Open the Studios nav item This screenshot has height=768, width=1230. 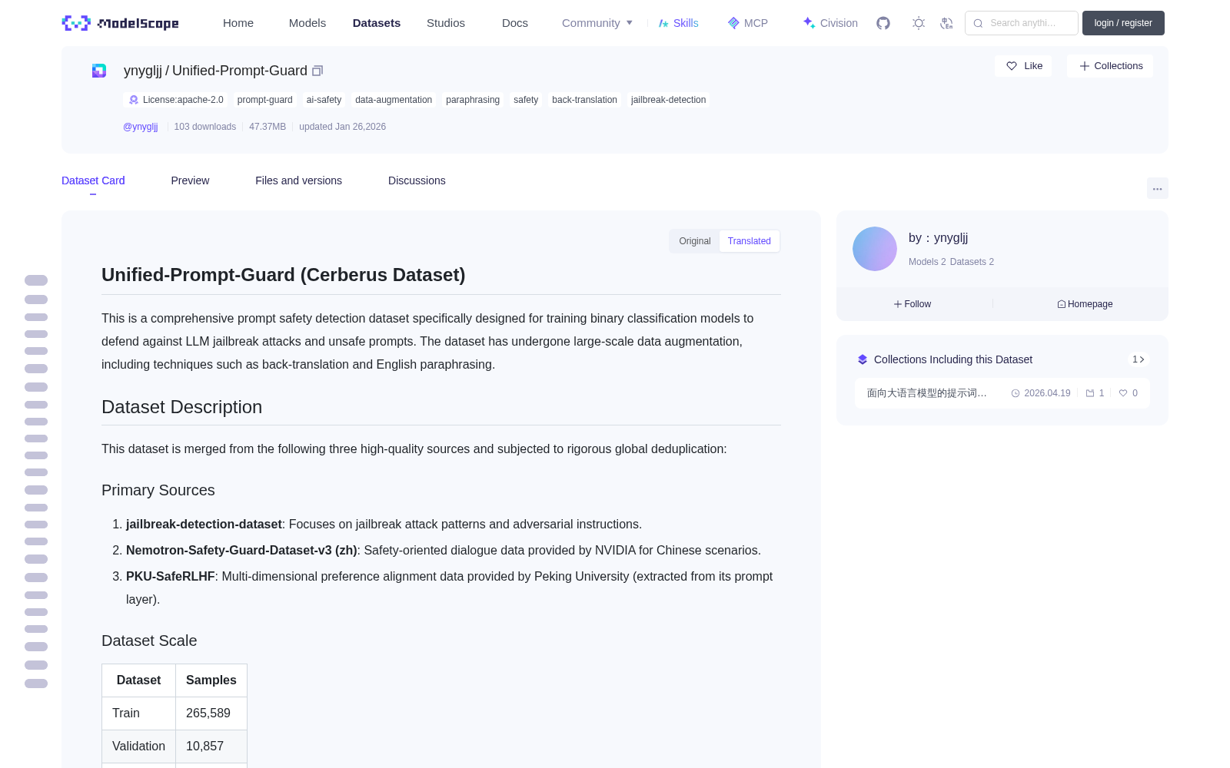tap(446, 23)
